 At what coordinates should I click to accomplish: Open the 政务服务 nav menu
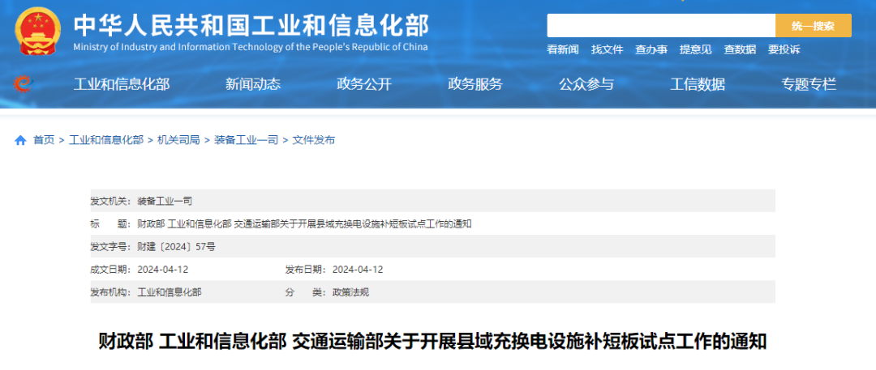[x=475, y=84]
